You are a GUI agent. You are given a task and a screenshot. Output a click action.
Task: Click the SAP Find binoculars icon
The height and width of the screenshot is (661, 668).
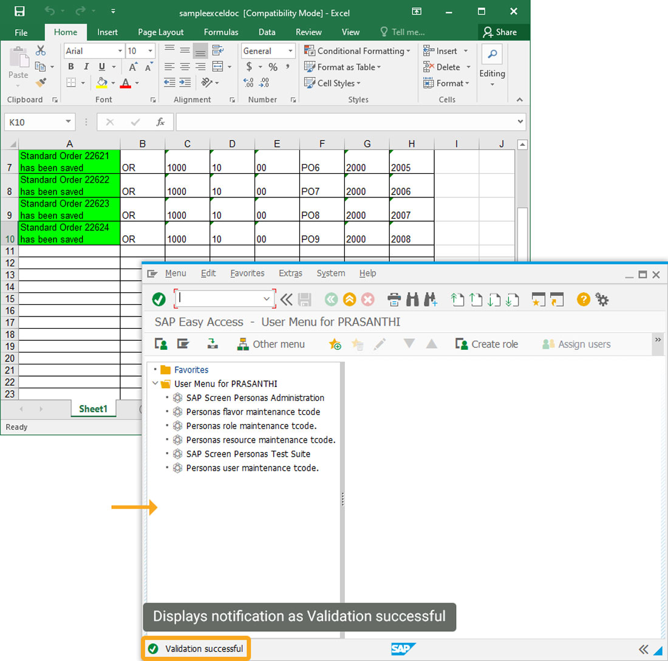412,300
